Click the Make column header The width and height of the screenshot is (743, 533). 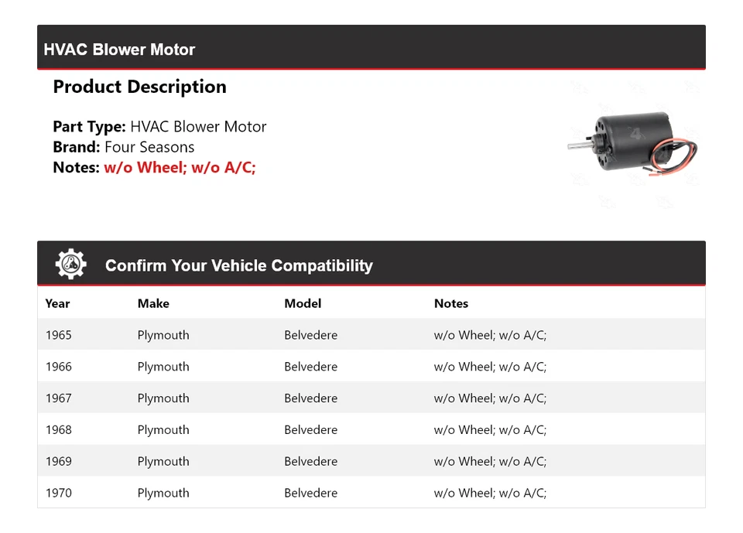pyautogui.click(x=153, y=303)
